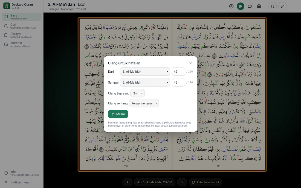
Task: Open Riwayat bookmarks and favorites
Action: click(x=22, y=35)
